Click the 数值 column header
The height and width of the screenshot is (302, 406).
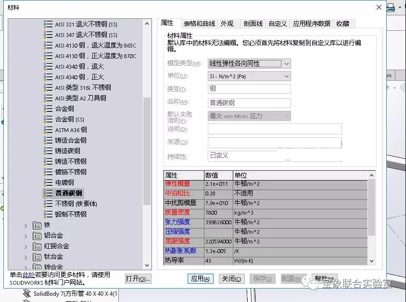pos(218,175)
